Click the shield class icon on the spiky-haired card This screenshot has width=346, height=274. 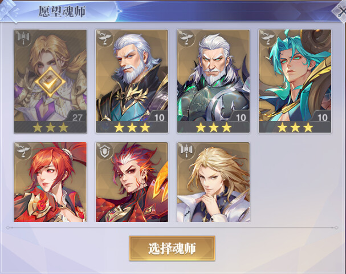[104, 151]
